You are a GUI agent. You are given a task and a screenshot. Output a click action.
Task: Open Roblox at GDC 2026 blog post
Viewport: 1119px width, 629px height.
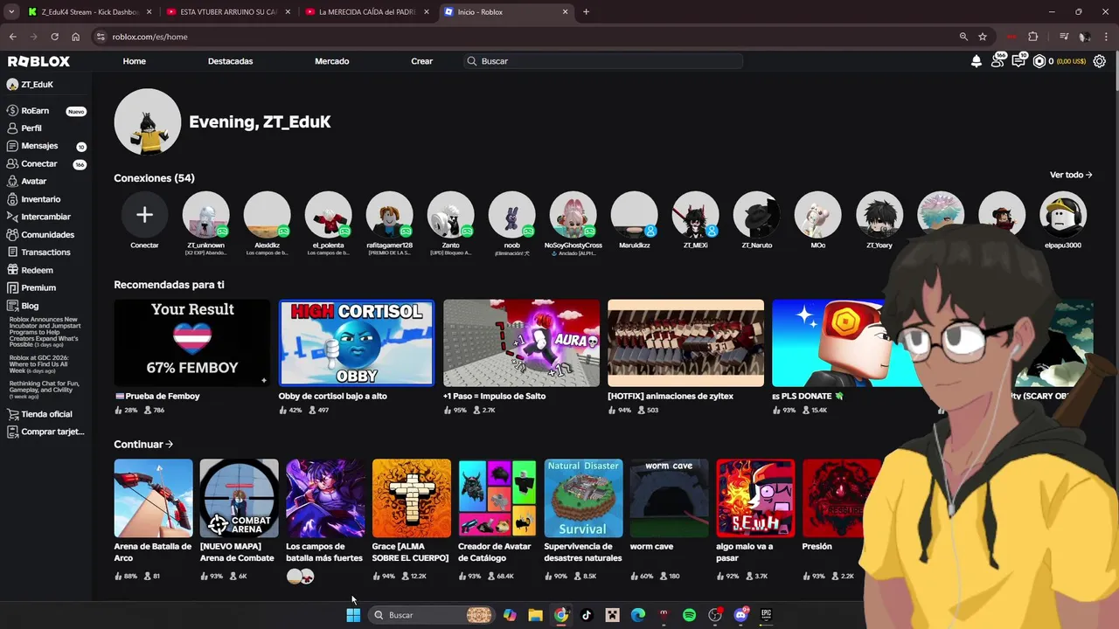coord(38,364)
